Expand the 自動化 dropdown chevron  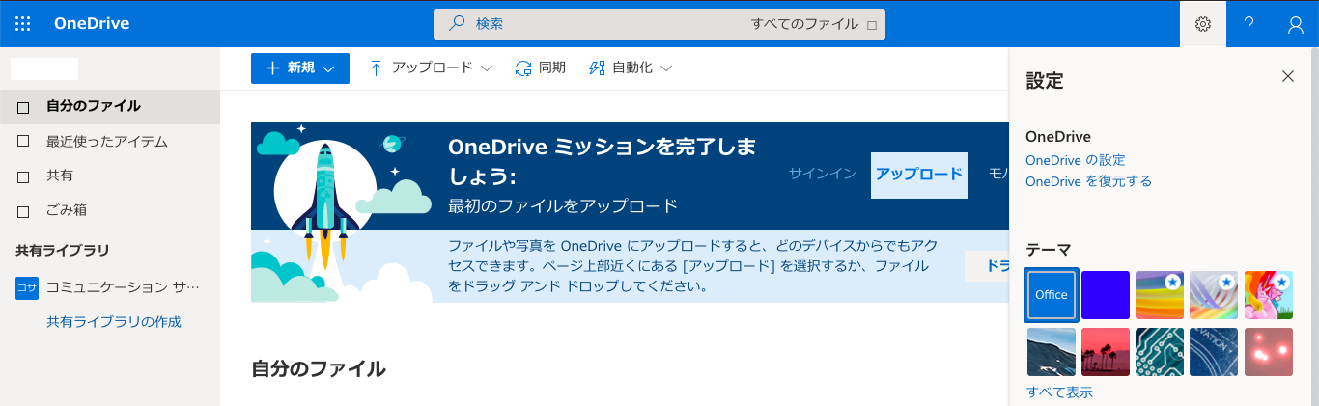pos(665,68)
